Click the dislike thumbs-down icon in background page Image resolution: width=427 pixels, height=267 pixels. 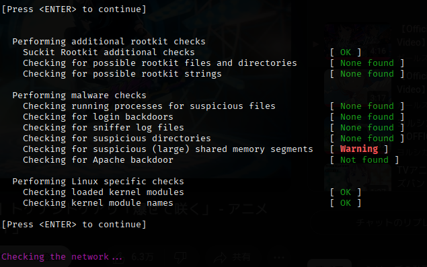(x=180, y=257)
